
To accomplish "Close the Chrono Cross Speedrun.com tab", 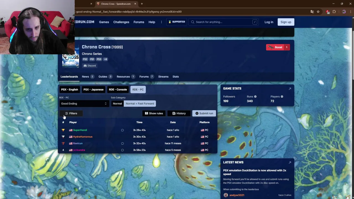I will [x=135, y=4].
